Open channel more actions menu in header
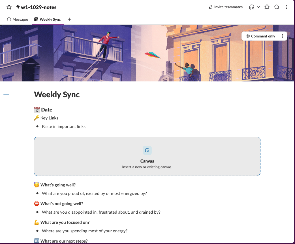 click(286, 7)
